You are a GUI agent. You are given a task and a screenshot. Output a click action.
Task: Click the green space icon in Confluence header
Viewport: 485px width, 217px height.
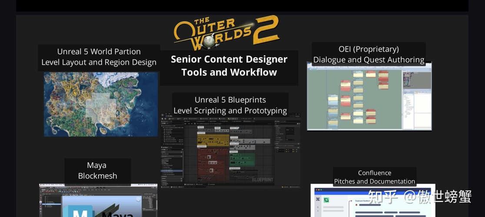pos(326,200)
